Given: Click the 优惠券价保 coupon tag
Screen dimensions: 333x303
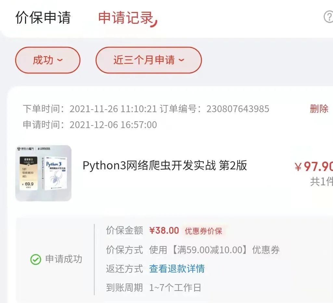Looking at the screenshot, I should tap(203, 231).
